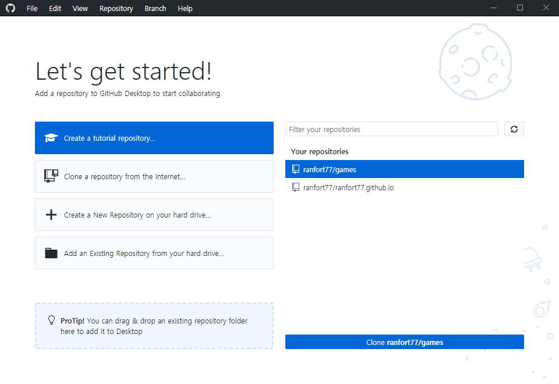This screenshot has height=384, width=559.
Task: Open the File menu
Action: [32, 8]
